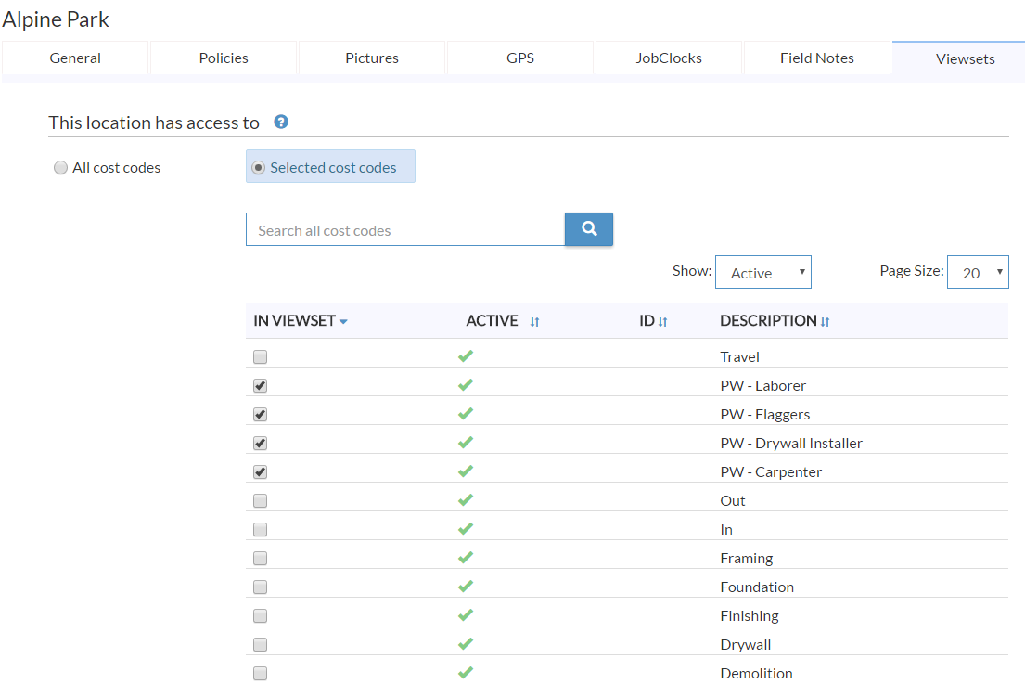Viewport: 1025px width, 697px height.
Task: Uncheck the PW - Laborer checkbox
Action: [261, 386]
